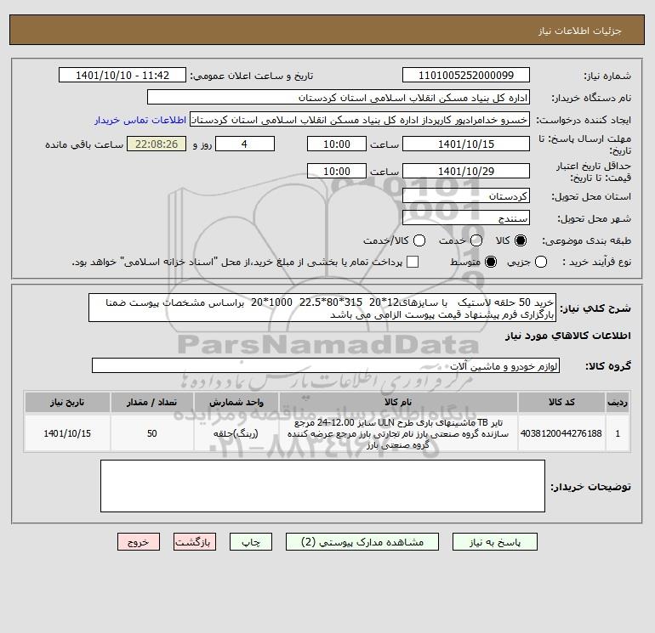This screenshot has height=633, width=655.
Task: Choose the متوسط purchase type radio
Action: (491, 262)
